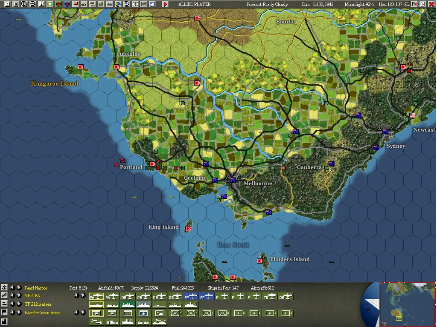Select the artillery gun unit icon
Screen dimensions: 437x327
point(160,313)
